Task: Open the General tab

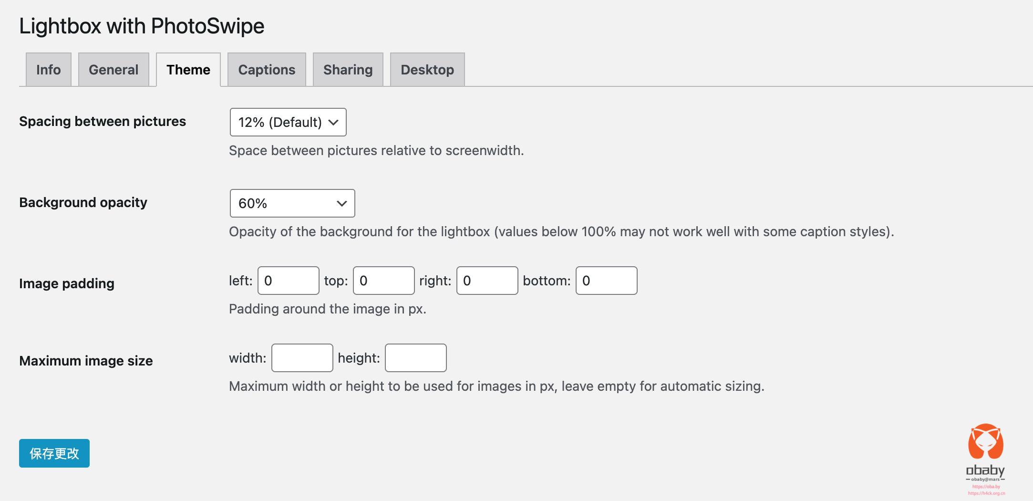Action: pyautogui.click(x=114, y=70)
